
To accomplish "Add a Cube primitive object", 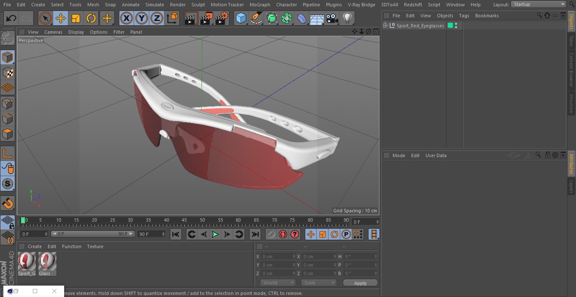I will pyautogui.click(x=241, y=19).
